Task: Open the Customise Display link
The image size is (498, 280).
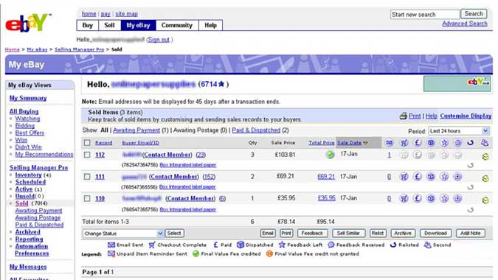Action: pos(466,116)
